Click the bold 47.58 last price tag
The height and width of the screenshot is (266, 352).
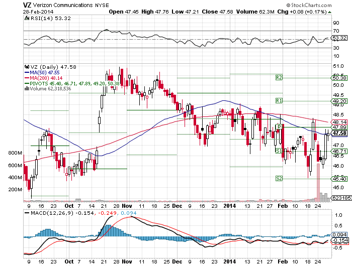[x=339, y=133]
